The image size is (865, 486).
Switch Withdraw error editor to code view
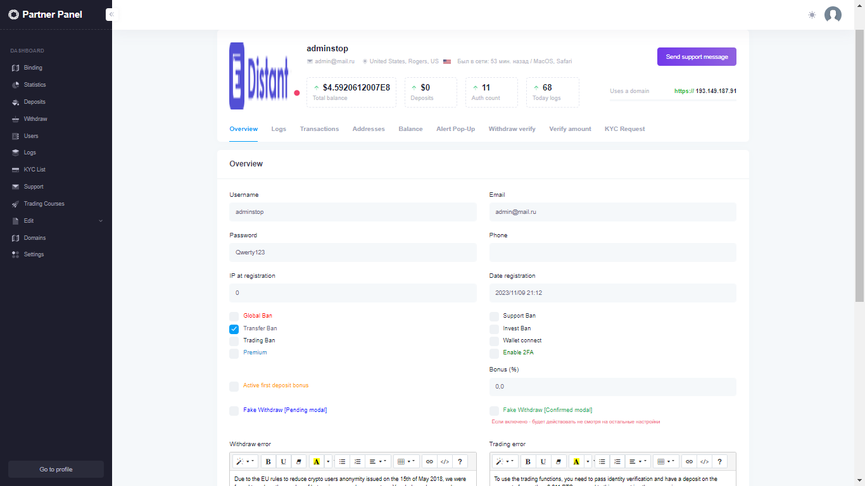(445, 461)
